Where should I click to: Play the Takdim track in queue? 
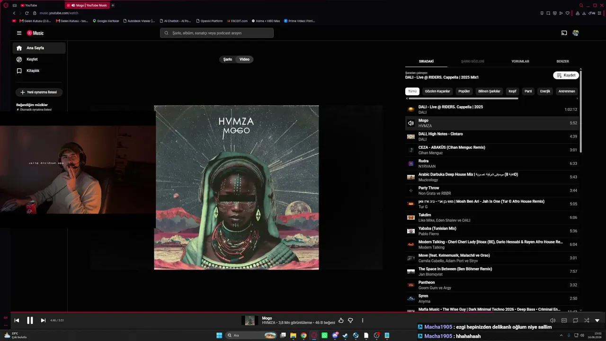(x=492, y=217)
